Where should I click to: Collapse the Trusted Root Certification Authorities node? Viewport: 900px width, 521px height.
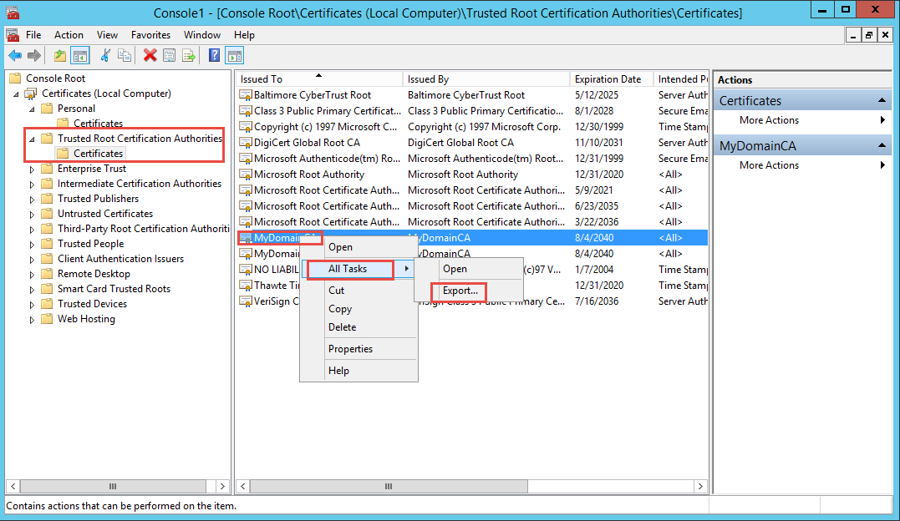point(32,139)
